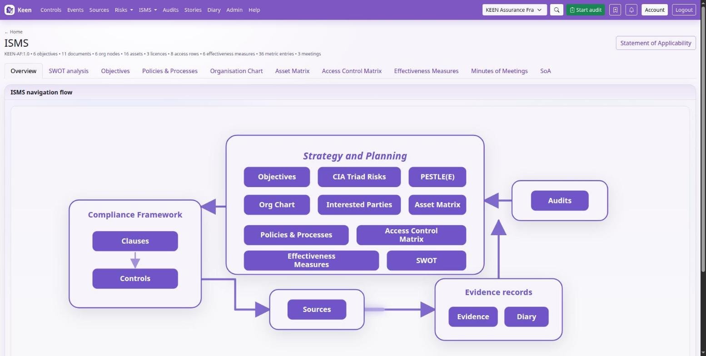Switch to the SWOT analysis tab
Screen dimensions: 706x356
point(69,71)
